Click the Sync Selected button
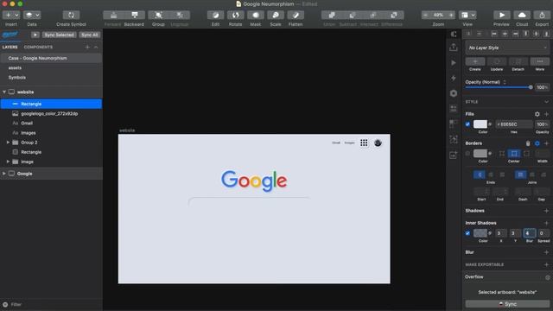This screenshot has width=553, height=311. [x=59, y=35]
